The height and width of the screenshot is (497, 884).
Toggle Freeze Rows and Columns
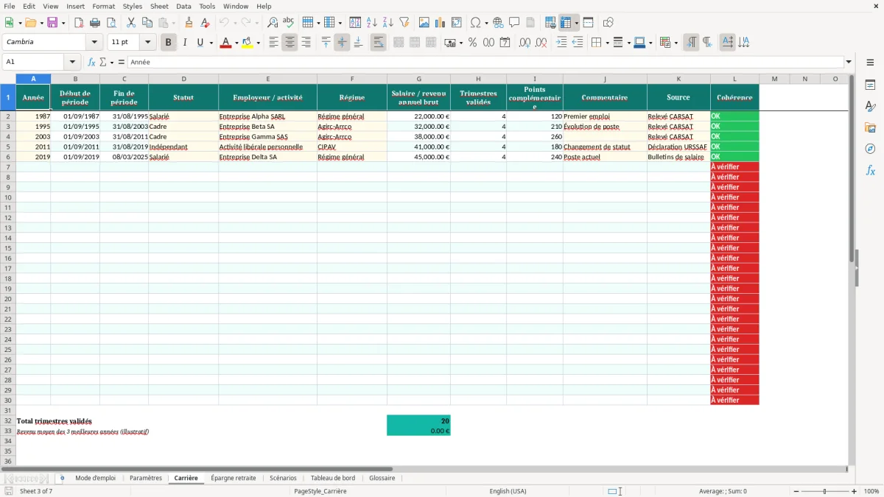click(566, 22)
